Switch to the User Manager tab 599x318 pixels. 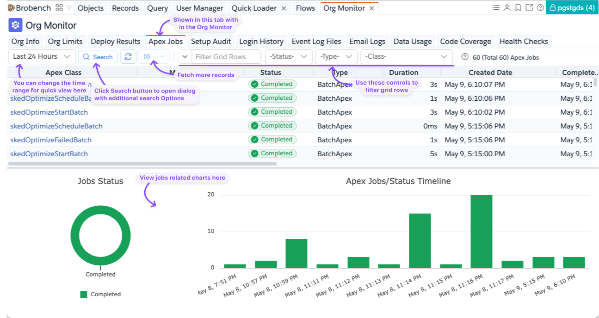[x=200, y=8]
